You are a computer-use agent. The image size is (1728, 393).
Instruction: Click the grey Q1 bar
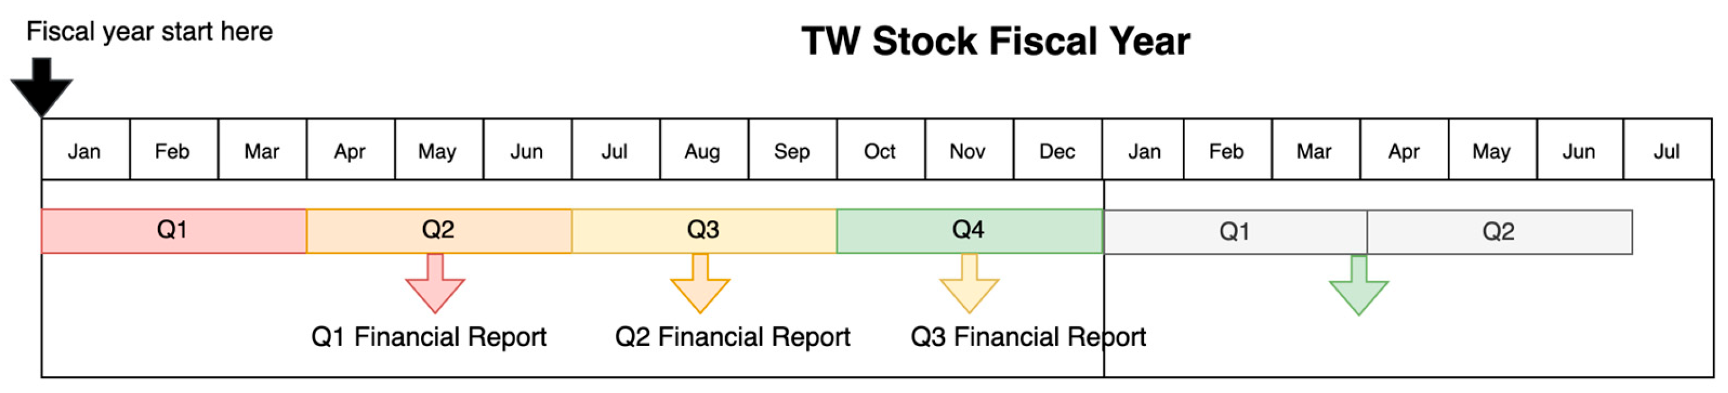pos(1234,232)
